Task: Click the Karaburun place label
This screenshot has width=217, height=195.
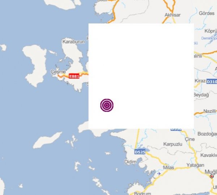Action: (x=73, y=42)
